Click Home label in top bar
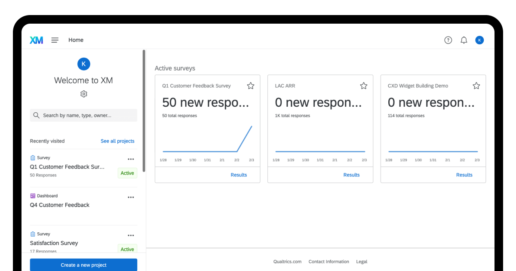Image resolution: width=516 pixels, height=271 pixels. coord(76,40)
